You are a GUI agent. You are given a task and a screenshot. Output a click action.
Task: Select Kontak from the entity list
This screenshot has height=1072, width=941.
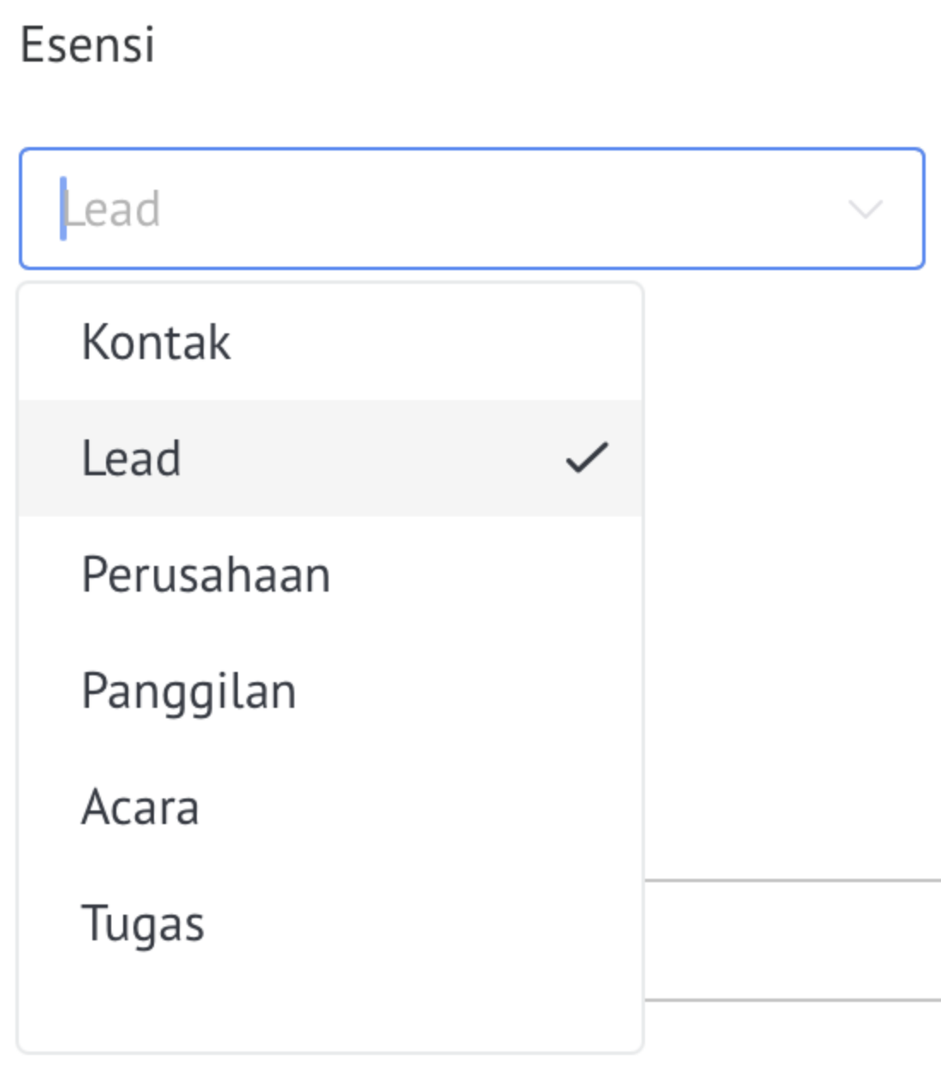click(330, 342)
